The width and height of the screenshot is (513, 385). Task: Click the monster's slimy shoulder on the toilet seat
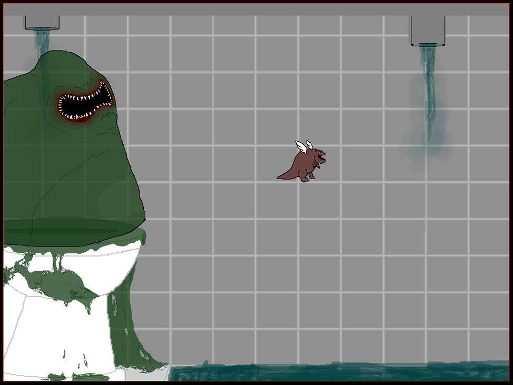(105, 232)
